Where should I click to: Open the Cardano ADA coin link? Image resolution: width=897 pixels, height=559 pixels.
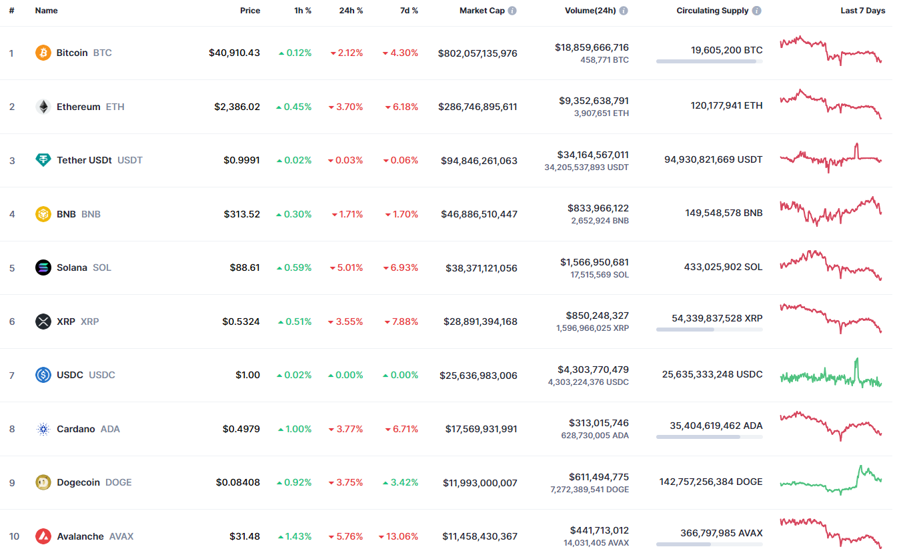pos(76,429)
